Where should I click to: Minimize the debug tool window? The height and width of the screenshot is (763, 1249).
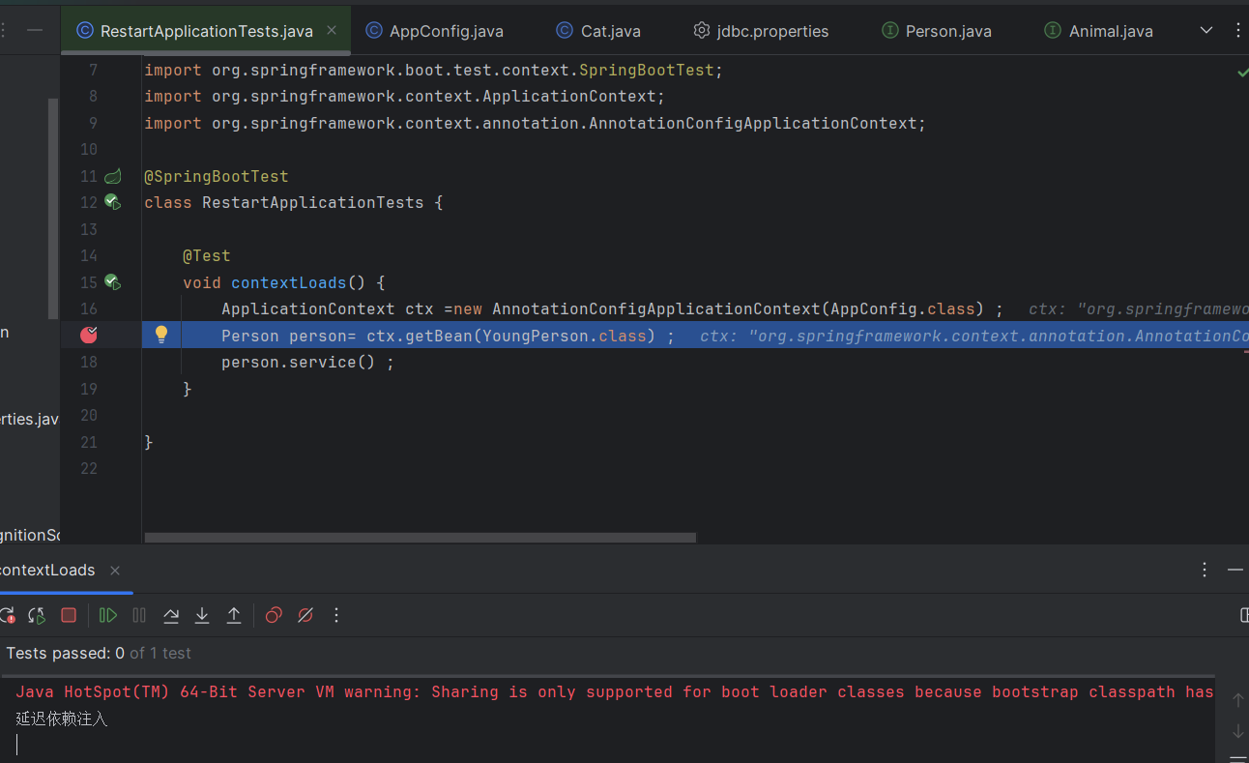click(x=1234, y=570)
